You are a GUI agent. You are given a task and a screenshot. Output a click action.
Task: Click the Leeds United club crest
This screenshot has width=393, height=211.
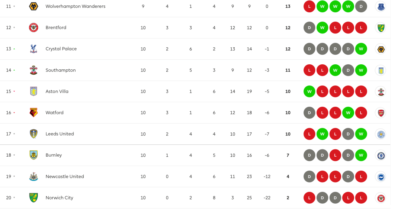(34, 134)
